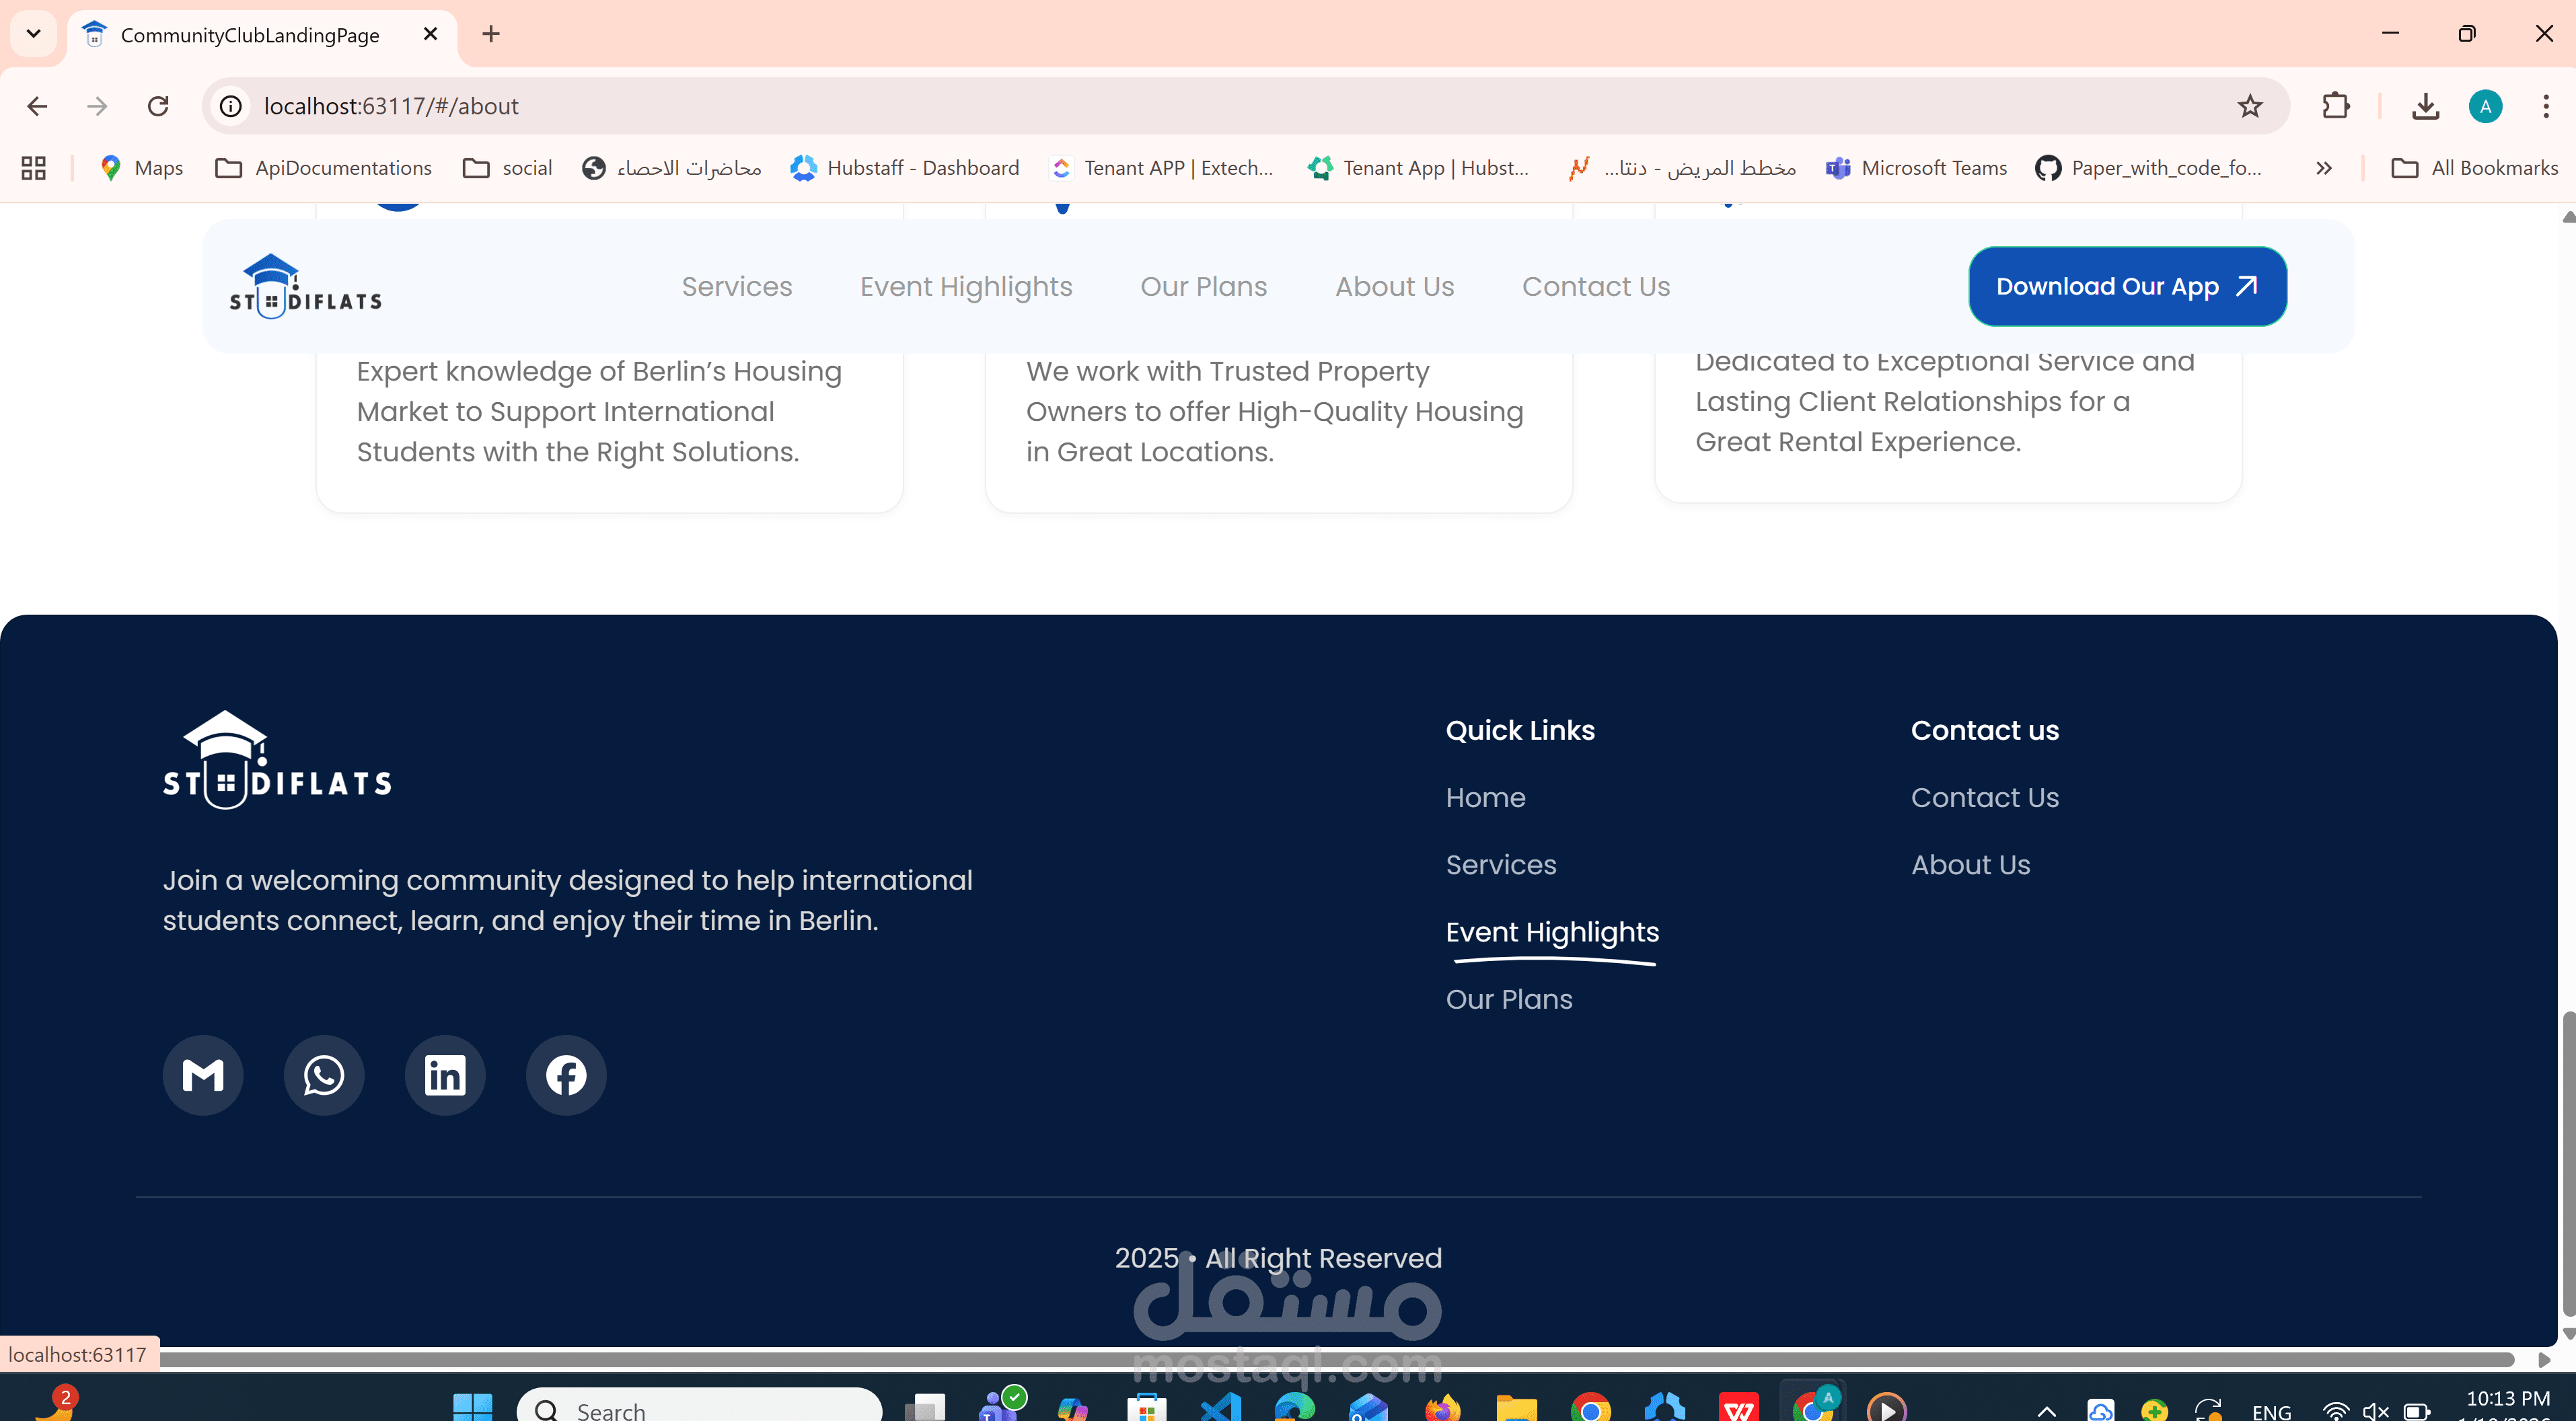The image size is (2576, 1421).
Task: Click the Studiflats logo in navbar
Action: 305,286
